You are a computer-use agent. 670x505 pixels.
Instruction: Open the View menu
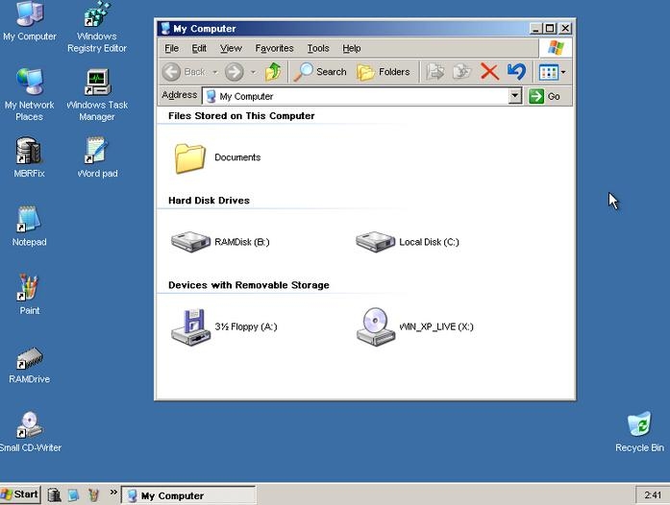[x=231, y=48]
